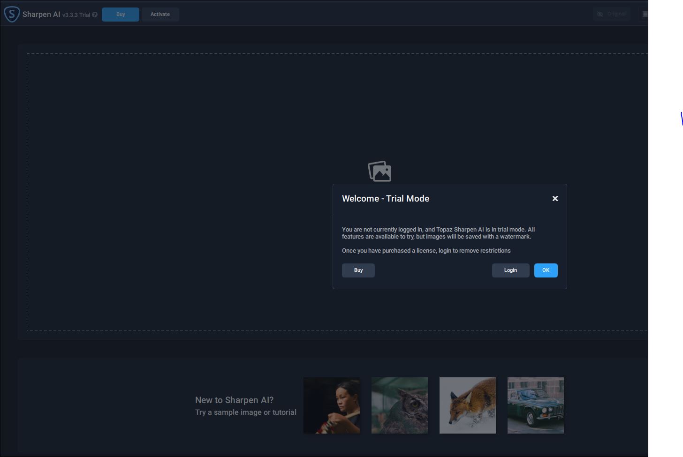Click the image placeholder icon in drop zone

379,171
